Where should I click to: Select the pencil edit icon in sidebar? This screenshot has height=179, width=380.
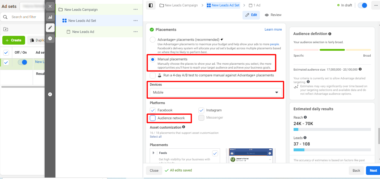click(50, 28)
